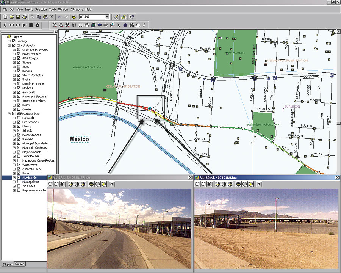This screenshot has width=341, height=273.
Task: Toggle the Truck Routes layer checkbox
Action: (x=19, y=156)
